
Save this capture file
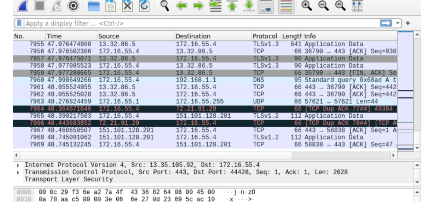[x=110, y=6]
